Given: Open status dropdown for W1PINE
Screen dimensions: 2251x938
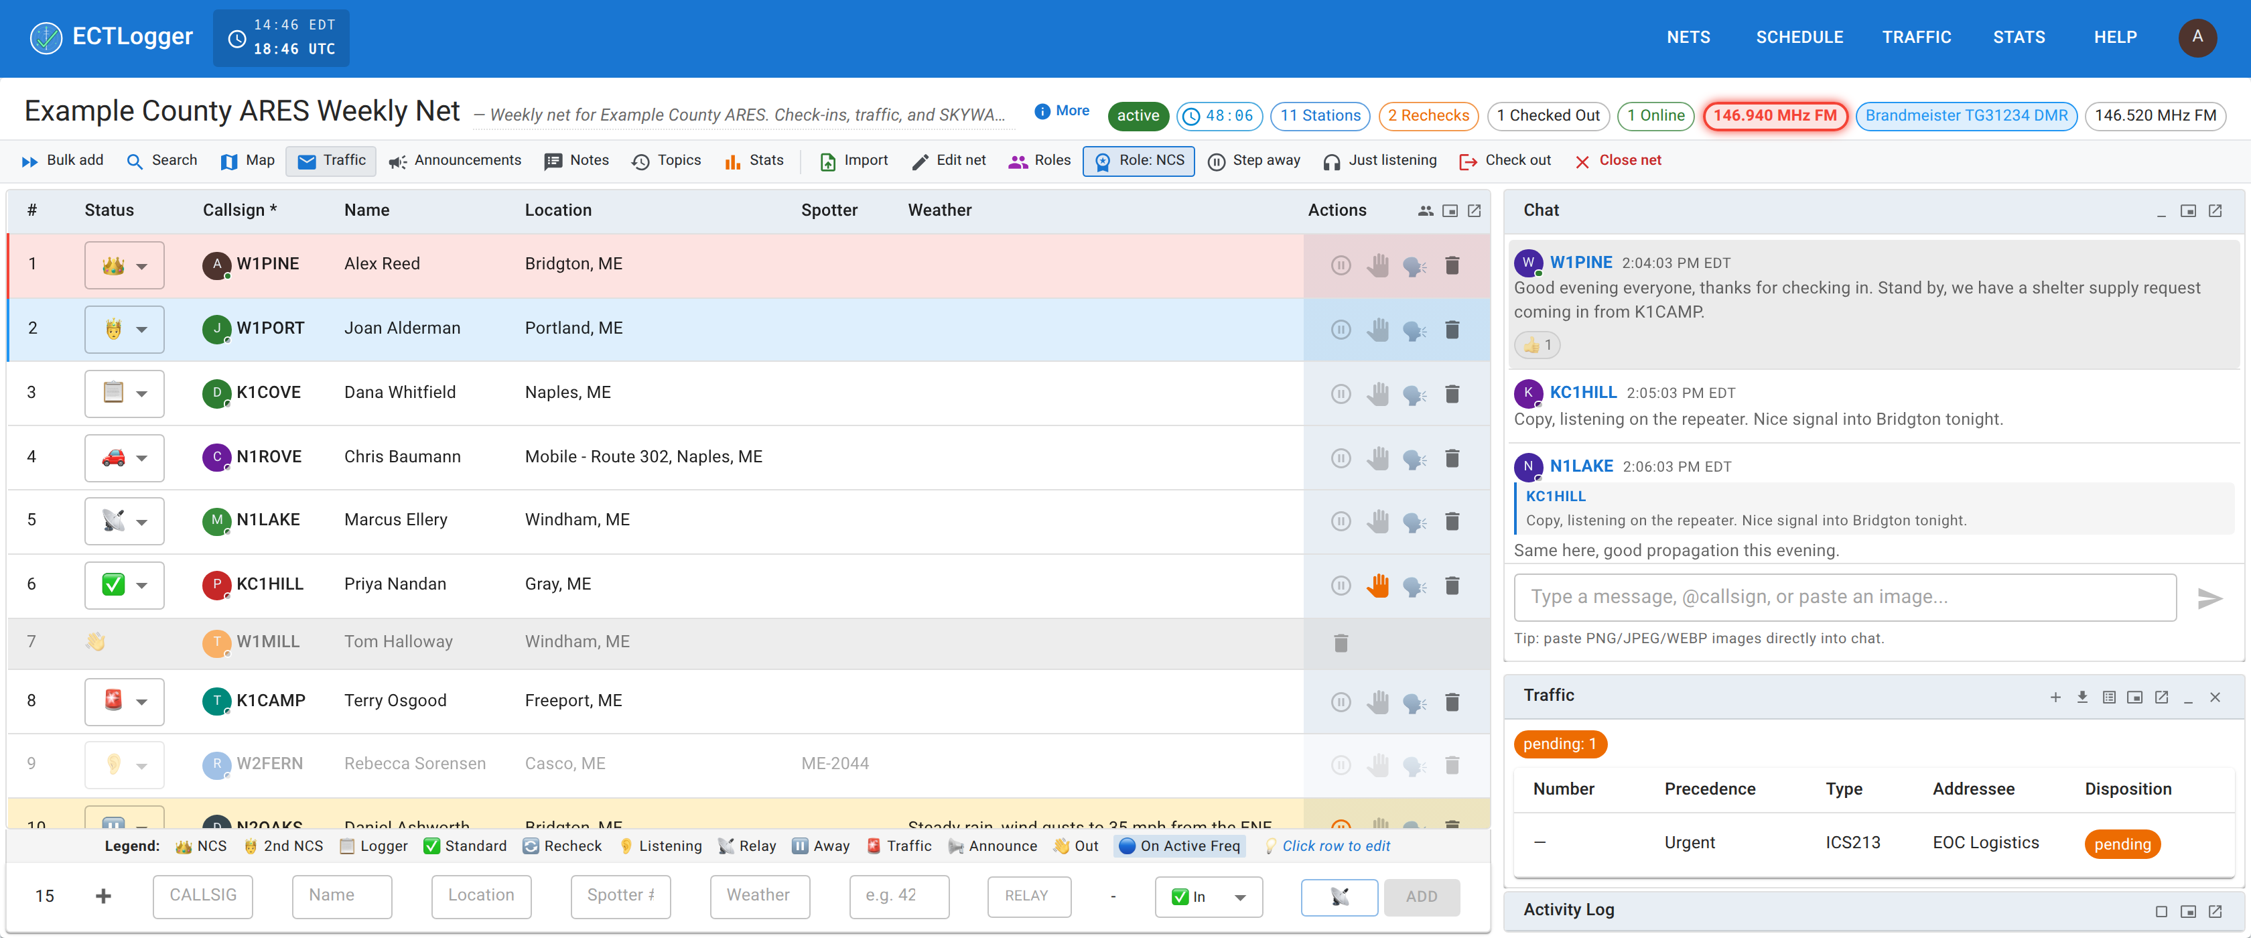Looking at the screenshot, I should tap(124, 265).
